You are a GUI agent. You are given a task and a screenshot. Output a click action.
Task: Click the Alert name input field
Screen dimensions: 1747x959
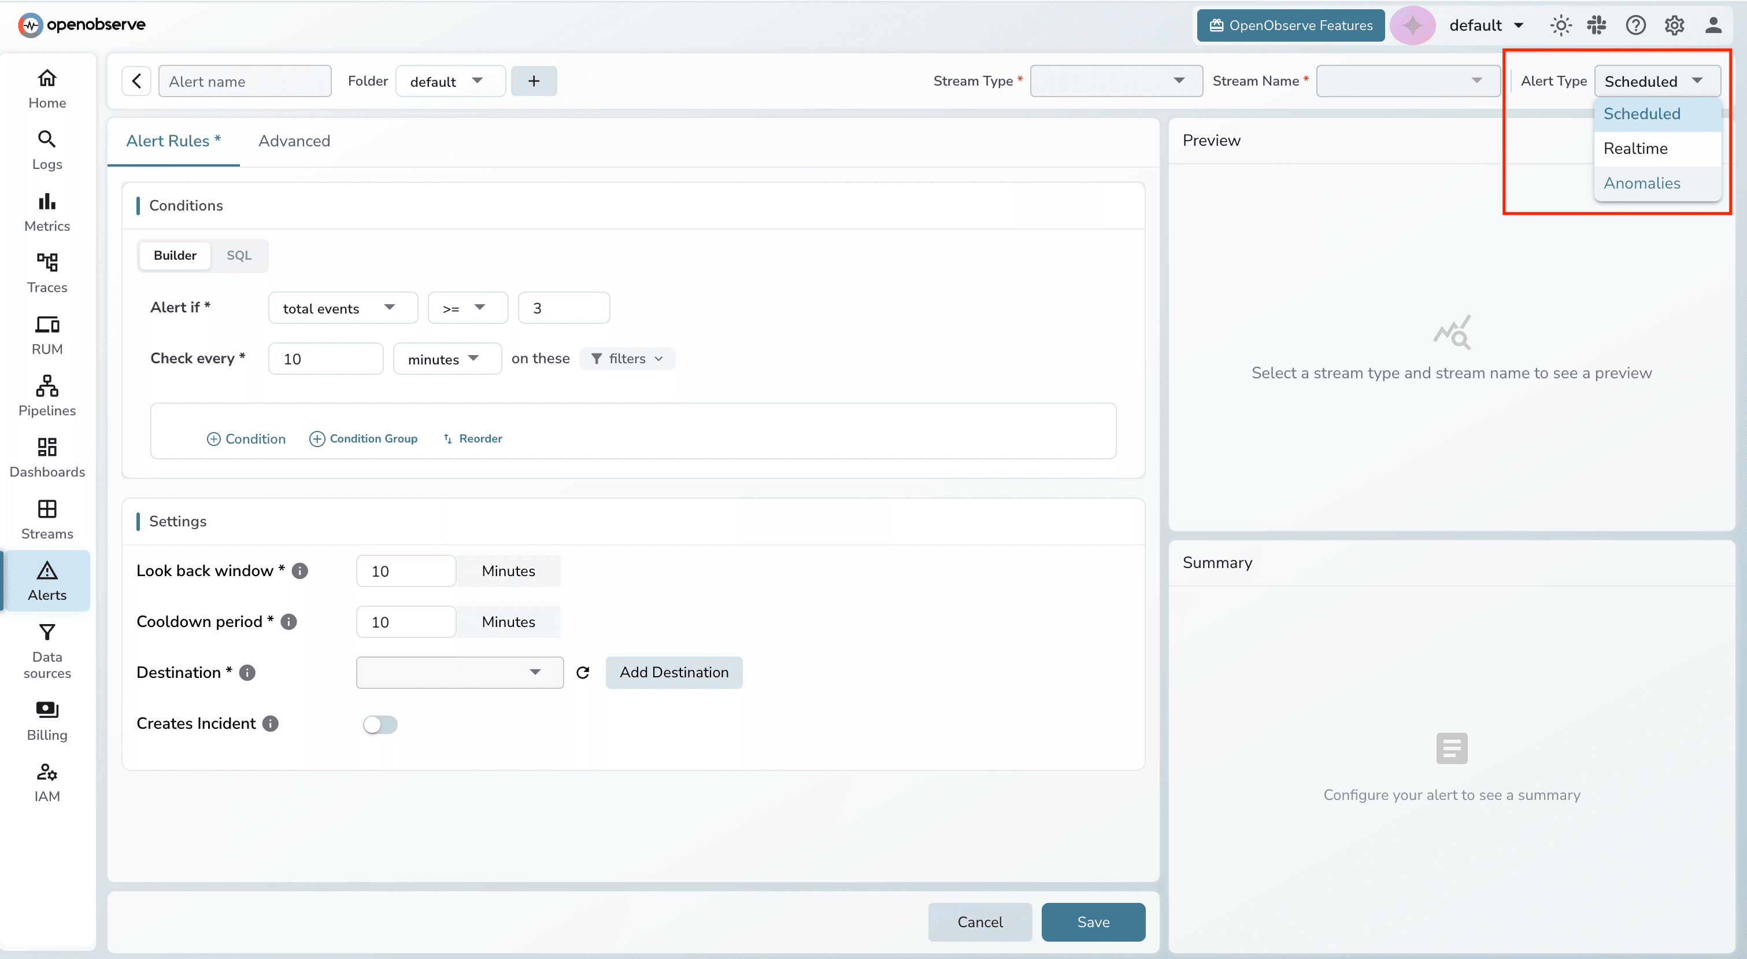(244, 82)
